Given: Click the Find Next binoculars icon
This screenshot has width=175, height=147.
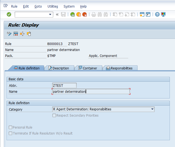Looking at the screenshot, I should click(106, 14).
